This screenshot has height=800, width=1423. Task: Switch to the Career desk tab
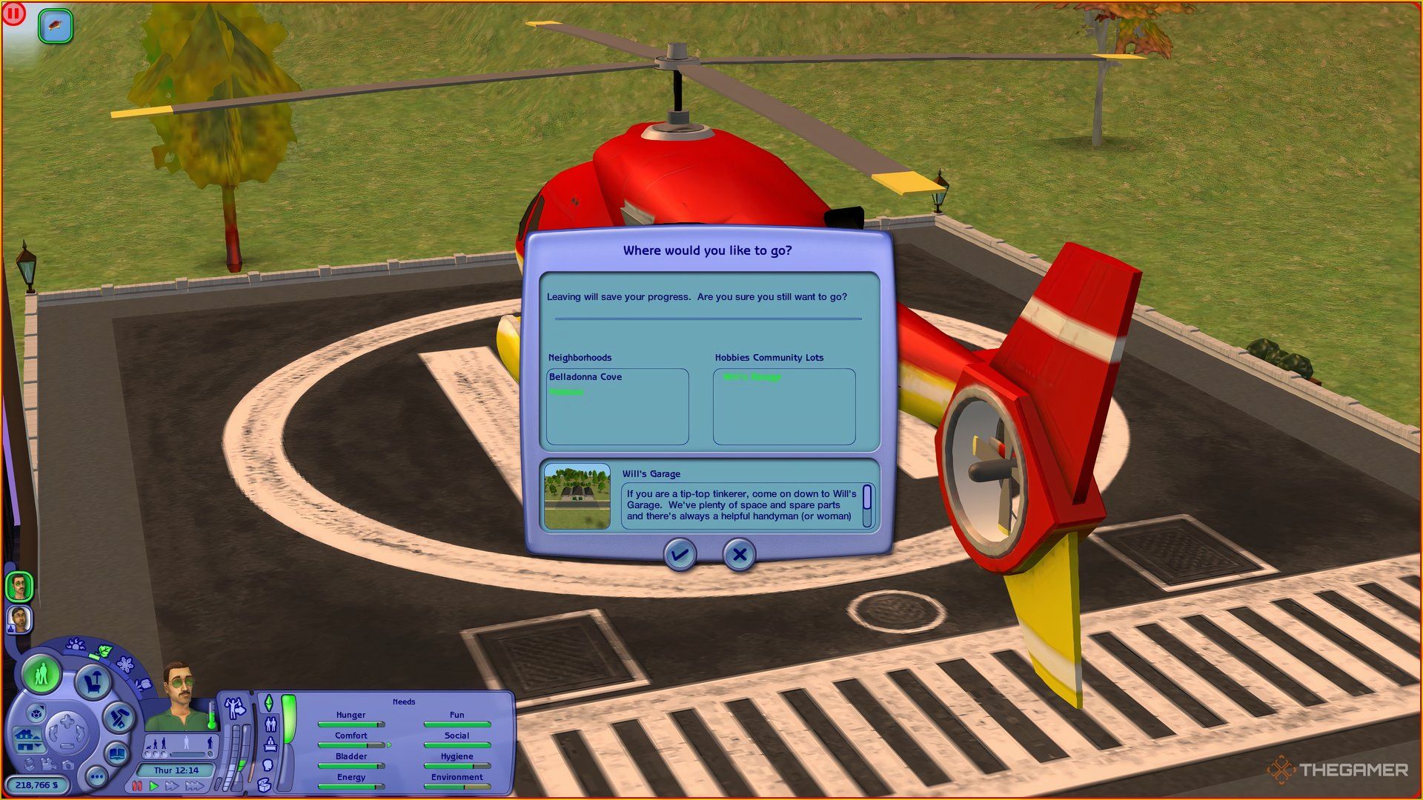[271, 745]
